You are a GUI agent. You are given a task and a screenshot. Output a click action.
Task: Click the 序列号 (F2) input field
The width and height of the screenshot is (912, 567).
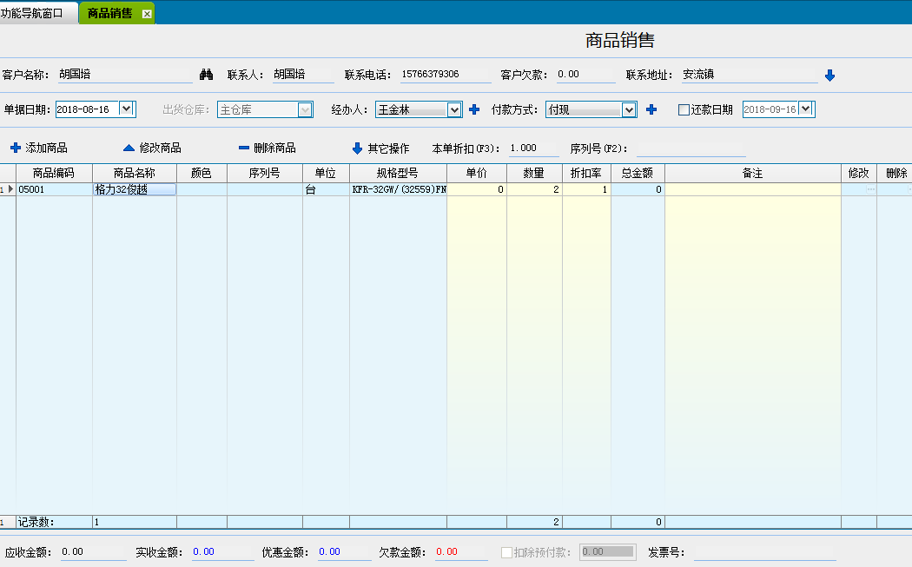click(691, 148)
